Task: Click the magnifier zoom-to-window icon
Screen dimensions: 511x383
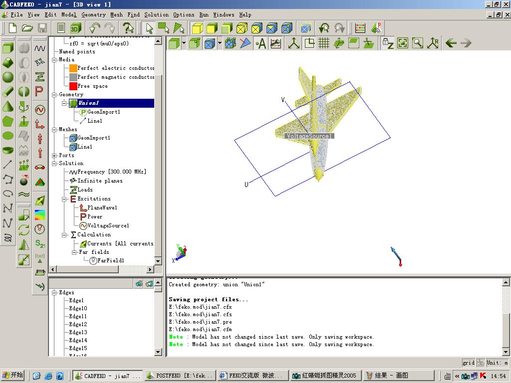Action: pos(418,43)
